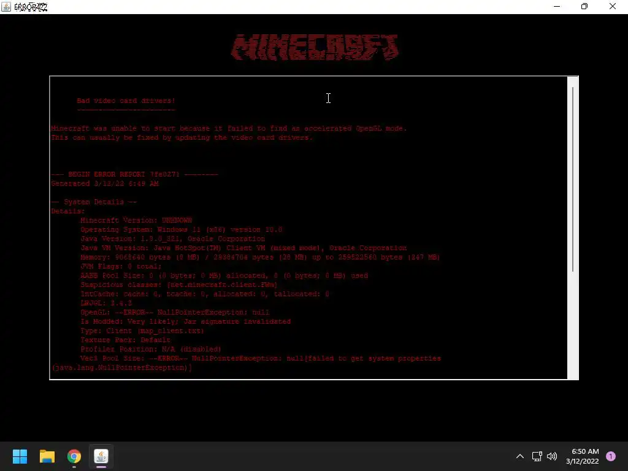Click the '(java.lang.NullPointerException)]' last line
The width and height of the screenshot is (628, 471).
(x=122, y=368)
